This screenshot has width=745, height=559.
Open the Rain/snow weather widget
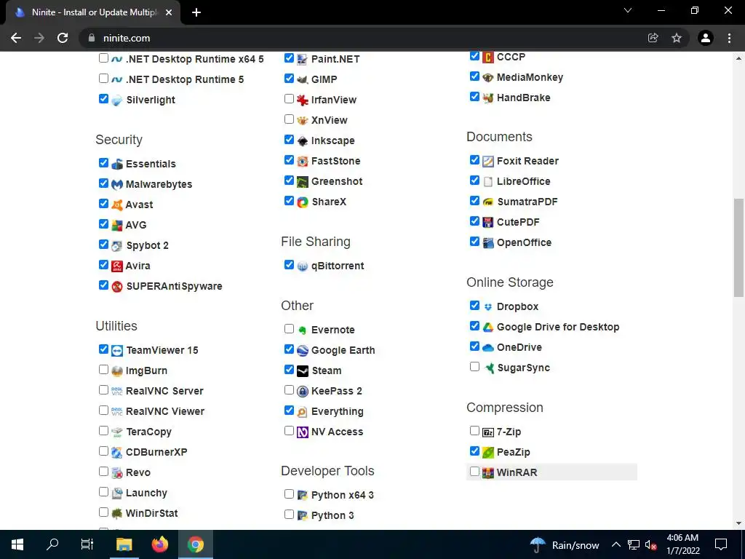click(x=565, y=545)
